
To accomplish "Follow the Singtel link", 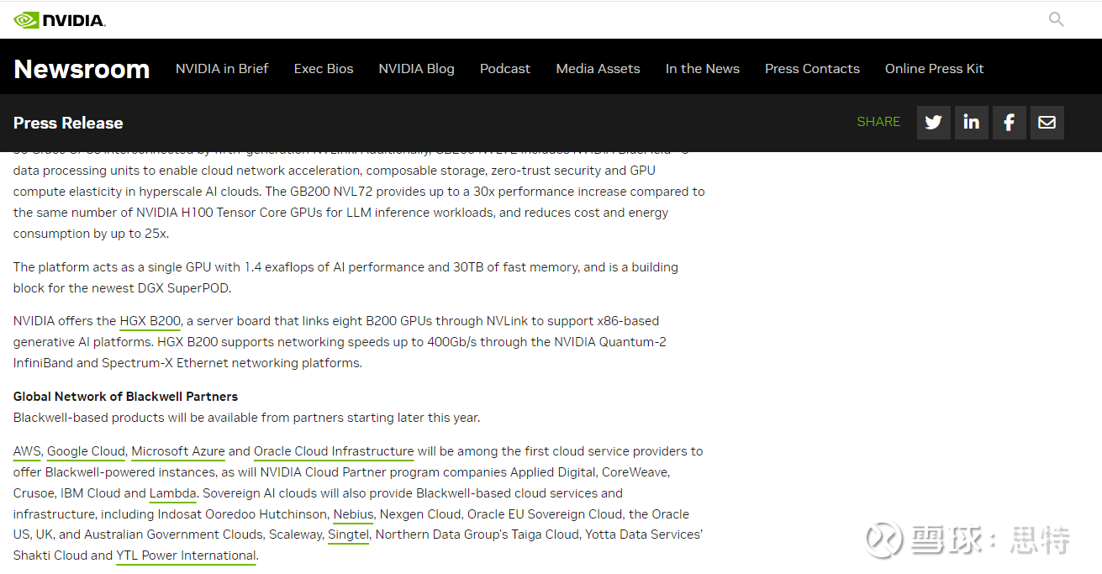I will tap(348, 535).
